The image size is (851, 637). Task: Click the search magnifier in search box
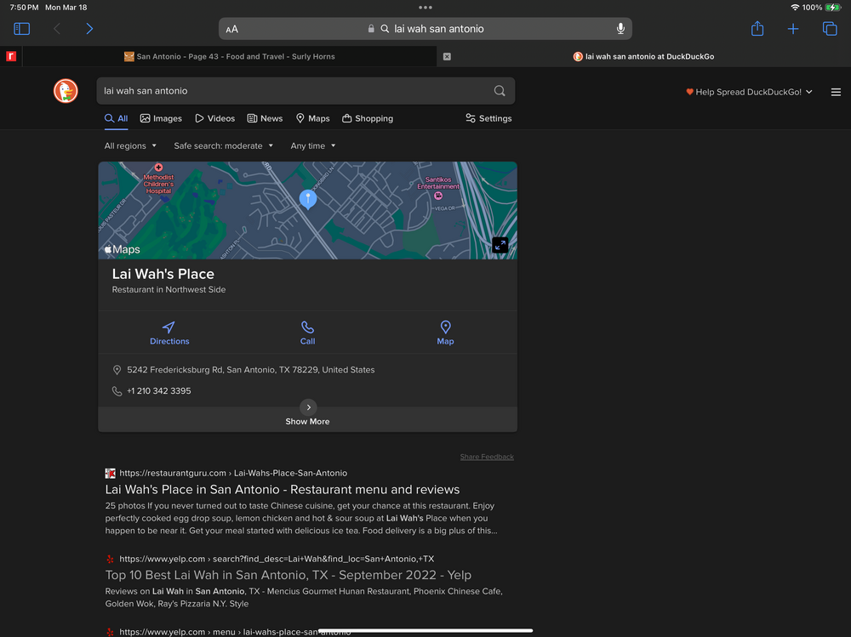pyautogui.click(x=500, y=91)
